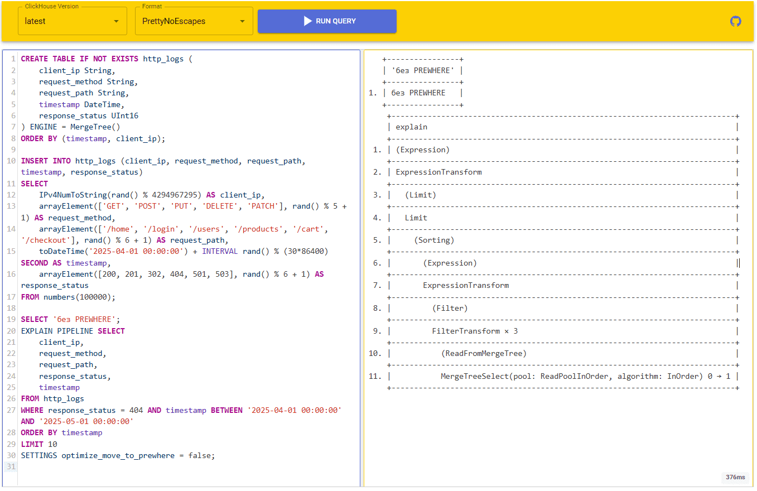Click the 'FROM numbers(100000)' line
The width and height of the screenshot is (757, 491).
pyautogui.click(x=68, y=297)
